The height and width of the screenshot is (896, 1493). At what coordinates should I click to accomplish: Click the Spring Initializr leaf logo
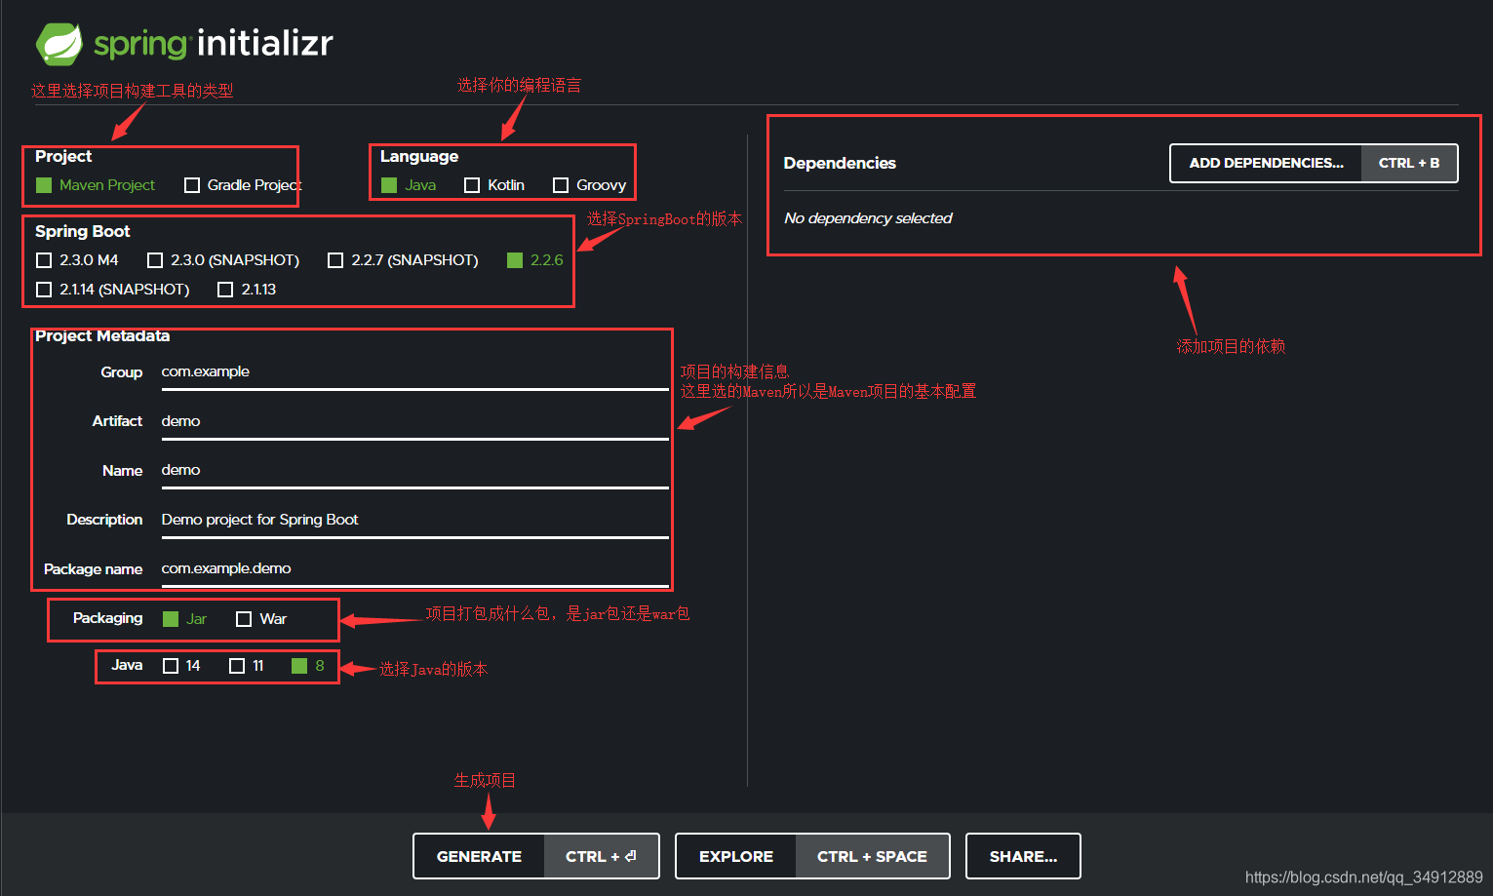[x=59, y=44]
